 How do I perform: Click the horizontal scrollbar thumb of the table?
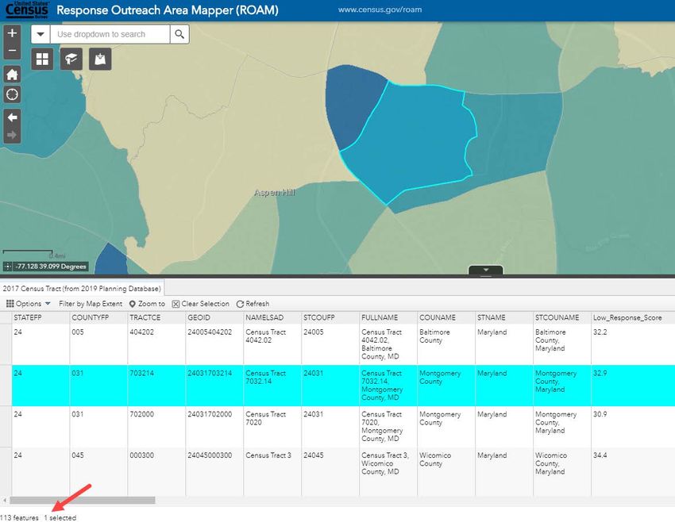click(x=83, y=500)
